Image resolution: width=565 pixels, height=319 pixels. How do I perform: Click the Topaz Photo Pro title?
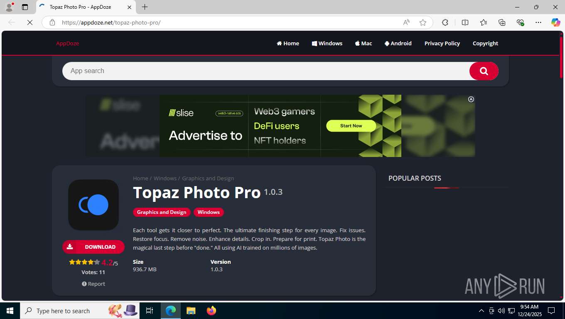pyautogui.click(x=197, y=193)
